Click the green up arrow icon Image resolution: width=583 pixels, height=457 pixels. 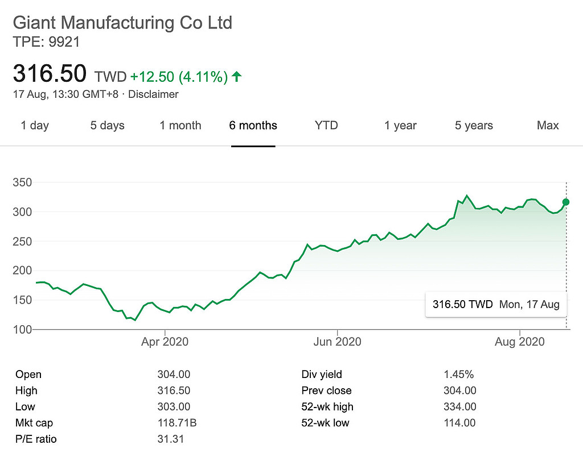tap(237, 76)
